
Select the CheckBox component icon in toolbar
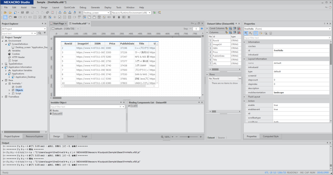click(60, 17)
